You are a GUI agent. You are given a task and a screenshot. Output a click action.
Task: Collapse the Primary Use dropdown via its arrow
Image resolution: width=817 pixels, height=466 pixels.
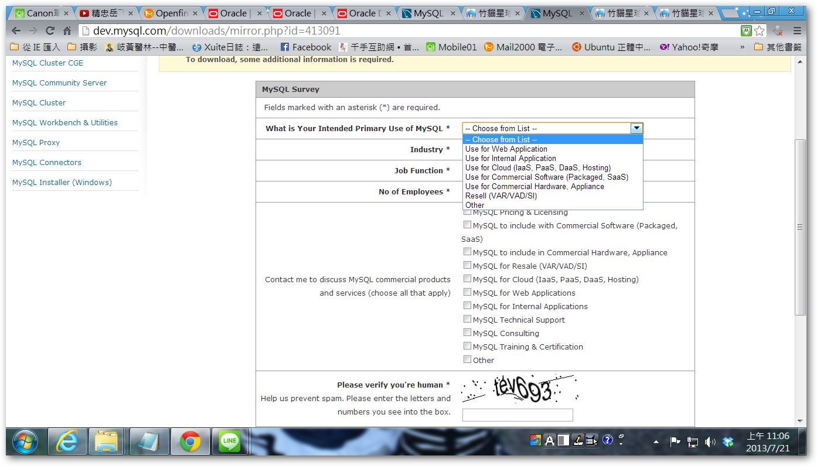click(x=636, y=128)
